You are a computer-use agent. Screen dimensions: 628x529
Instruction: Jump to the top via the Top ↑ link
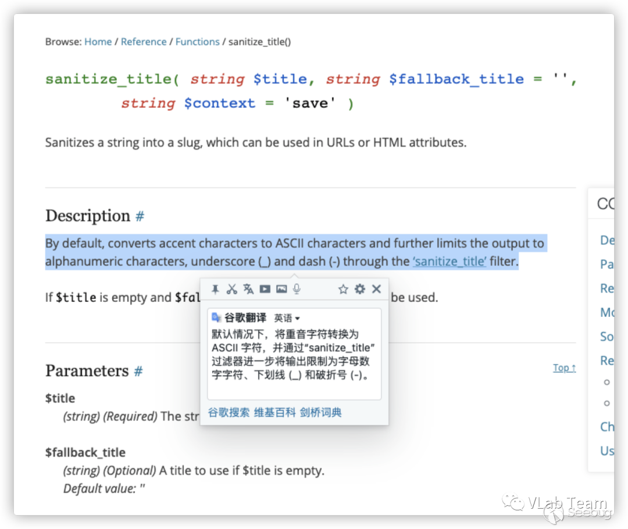564,367
